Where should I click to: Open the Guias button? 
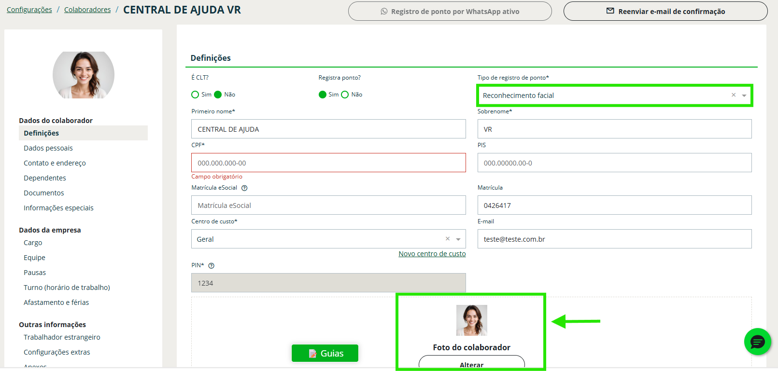[325, 353]
